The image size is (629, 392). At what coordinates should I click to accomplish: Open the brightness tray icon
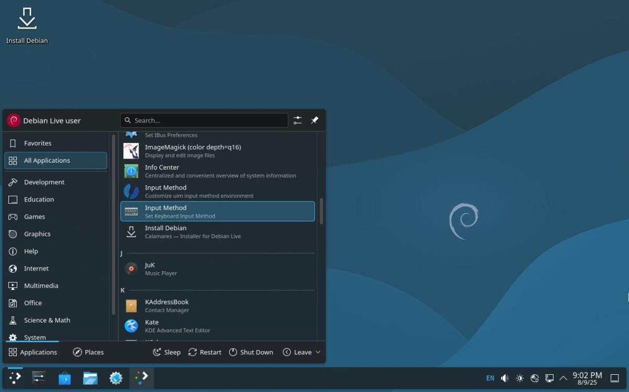tap(520, 378)
